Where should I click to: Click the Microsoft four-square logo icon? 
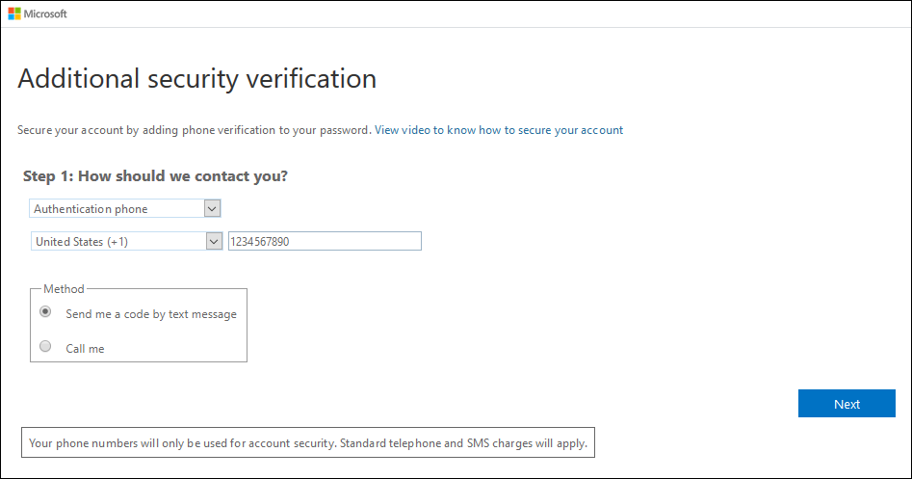14,13
